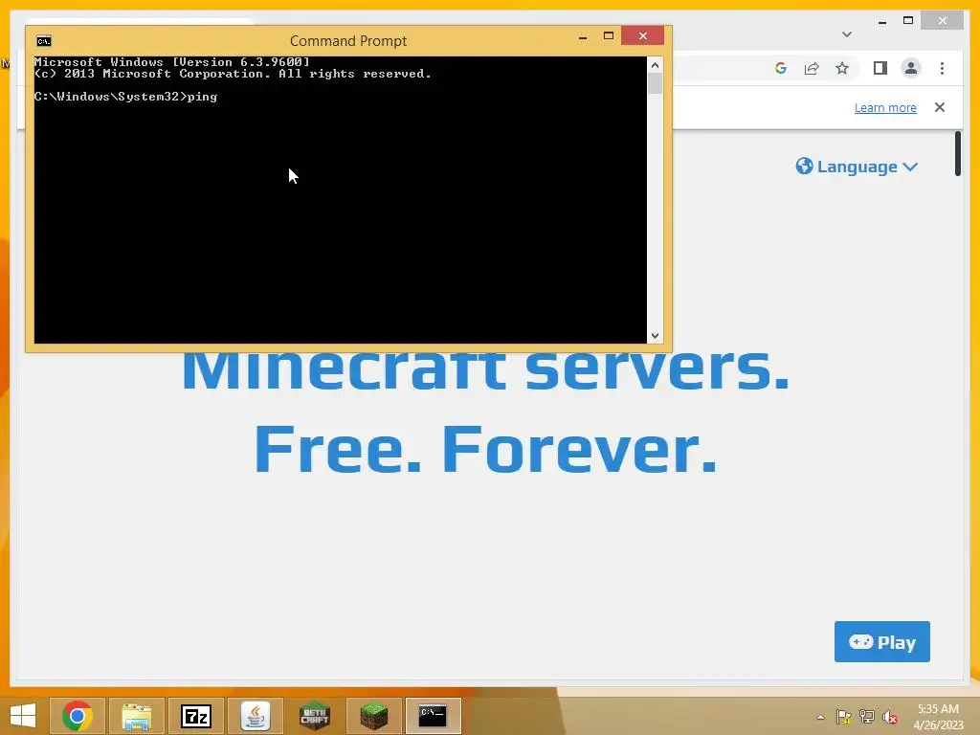Click the Chrome page vertical scrollbar thumb
Screen dimensions: 980x735
tap(957, 154)
